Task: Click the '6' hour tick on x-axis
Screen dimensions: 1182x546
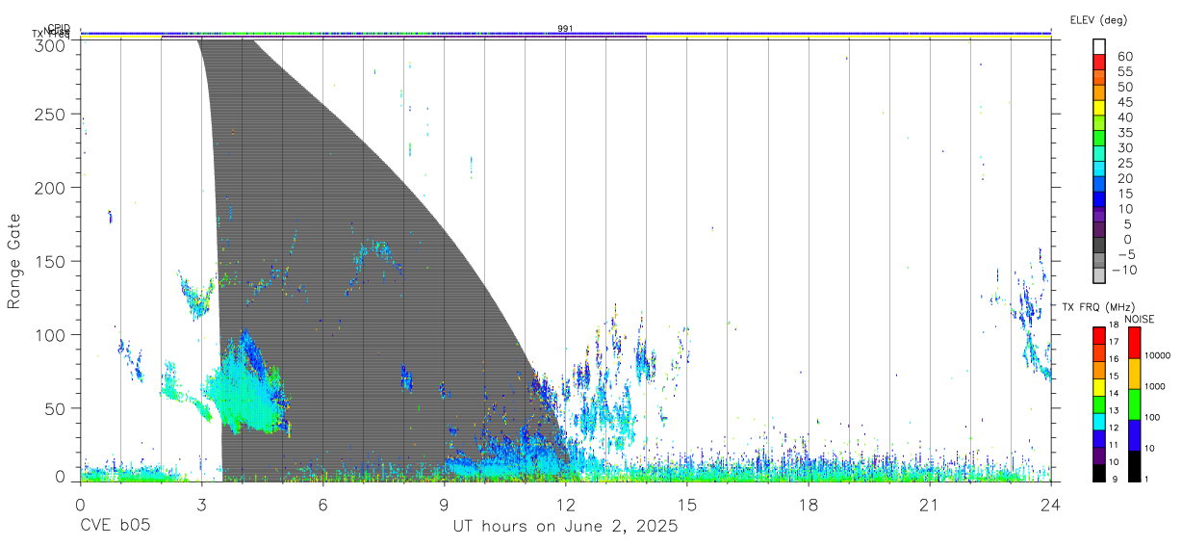Action: click(323, 504)
